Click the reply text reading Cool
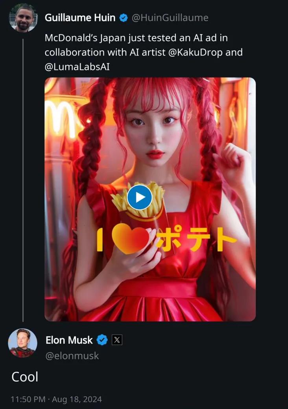The width and height of the screenshot is (288, 409). tap(24, 377)
